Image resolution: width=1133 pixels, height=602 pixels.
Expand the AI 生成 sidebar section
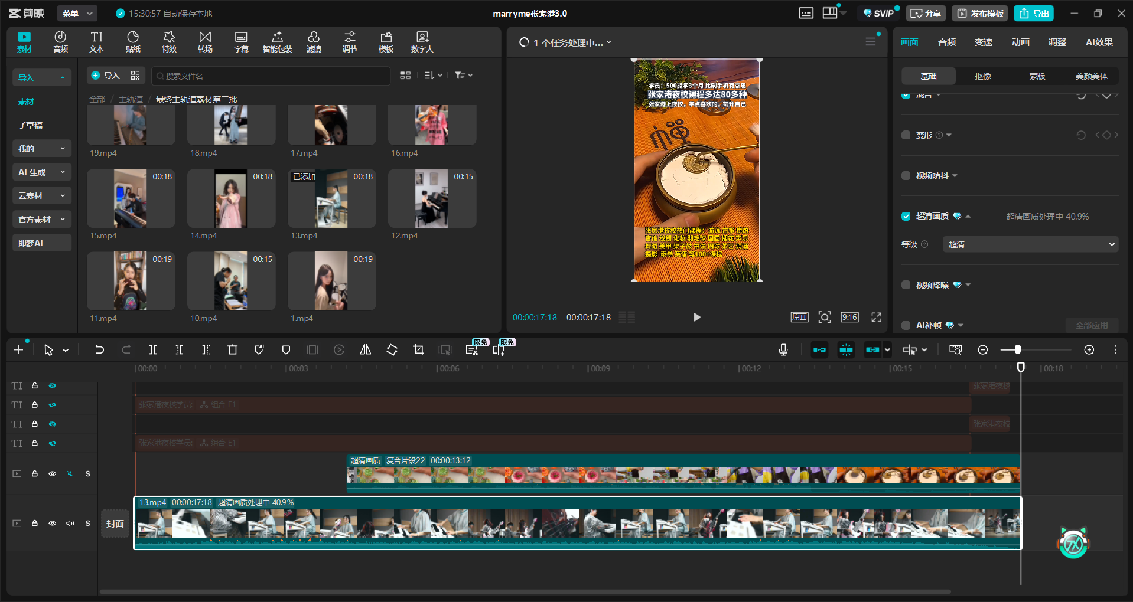click(41, 172)
